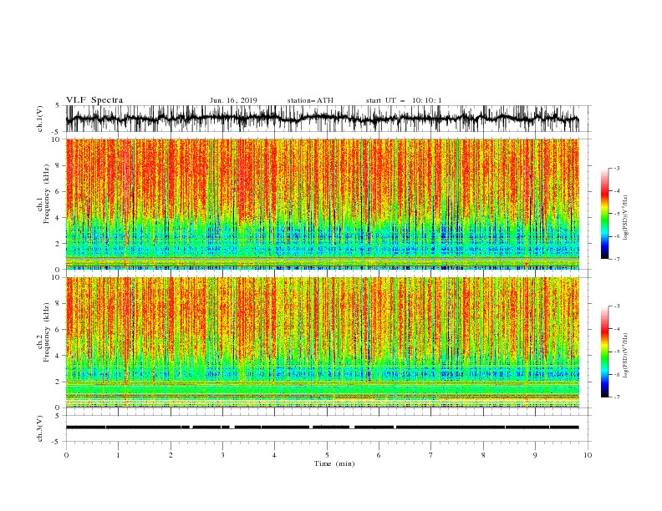Click the ch.1 voltage waveform trace
Screen dimensions: 662x511
pyautogui.click(x=322, y=119)
